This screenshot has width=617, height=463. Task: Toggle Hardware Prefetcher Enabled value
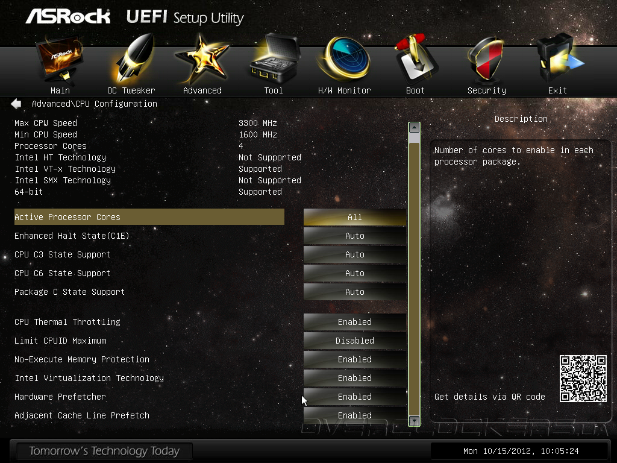click(354, 397)
